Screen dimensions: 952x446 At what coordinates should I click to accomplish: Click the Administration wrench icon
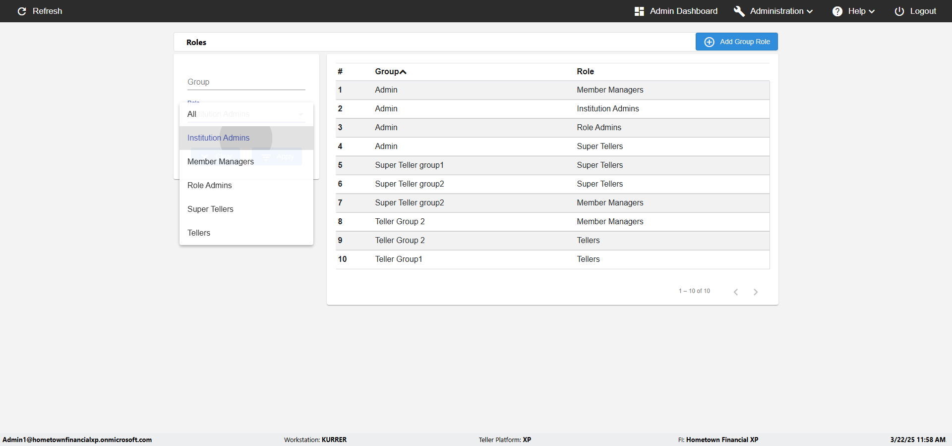tap(739, 11)
